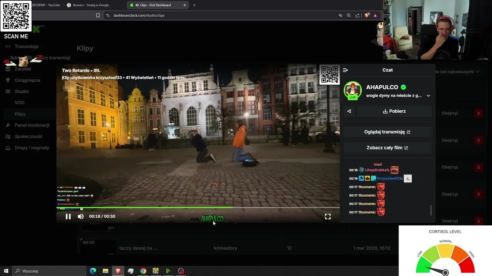Open Dropy i nagrody in the sidebar
492x276 pixels.
click(32, 148)
